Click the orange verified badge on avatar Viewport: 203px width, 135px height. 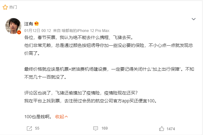tap(19, 32)
